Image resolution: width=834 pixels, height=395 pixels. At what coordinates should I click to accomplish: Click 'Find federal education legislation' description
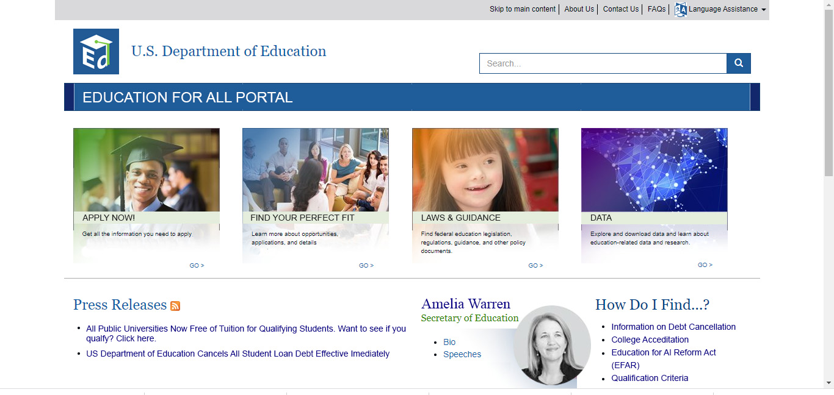(473, 243)
